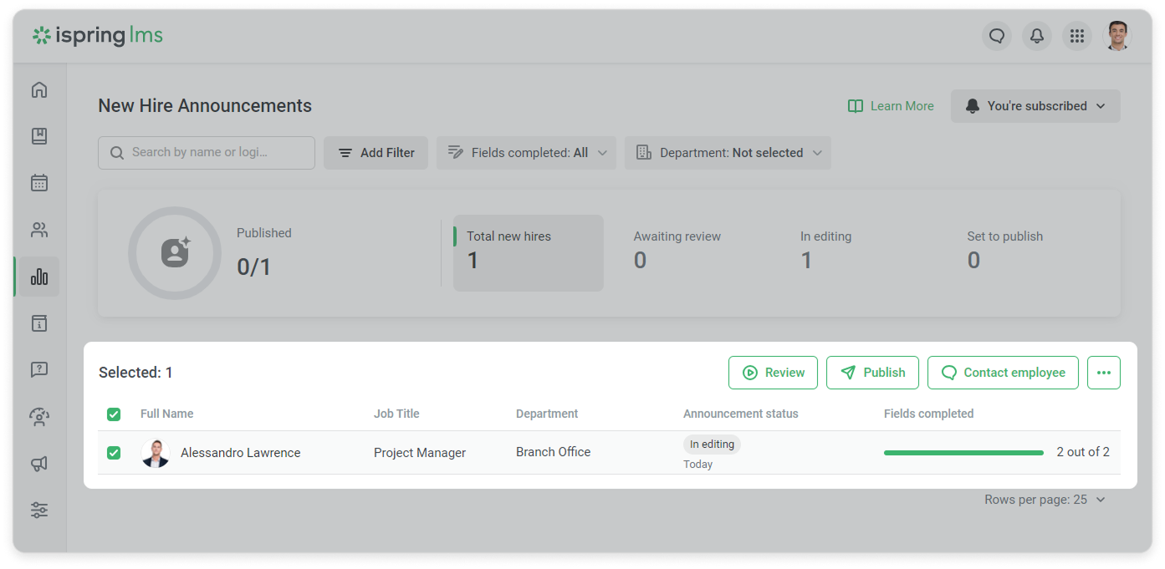Open the Home icon in sidebar
Viewport: 1165px width, 569px height.
coord(39,90)
